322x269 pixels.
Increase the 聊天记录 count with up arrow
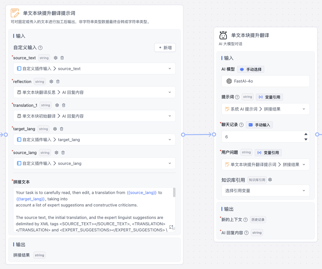(x=306, y=134)
